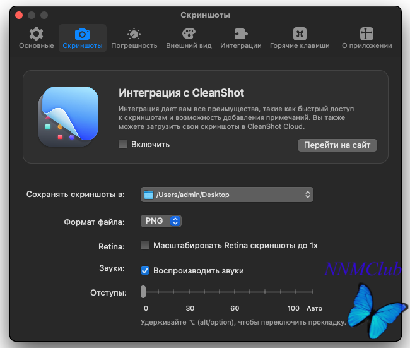Viewport: 410px width, 348px height.
Task: Click the folder icon in save path
Action: [149, 195]
